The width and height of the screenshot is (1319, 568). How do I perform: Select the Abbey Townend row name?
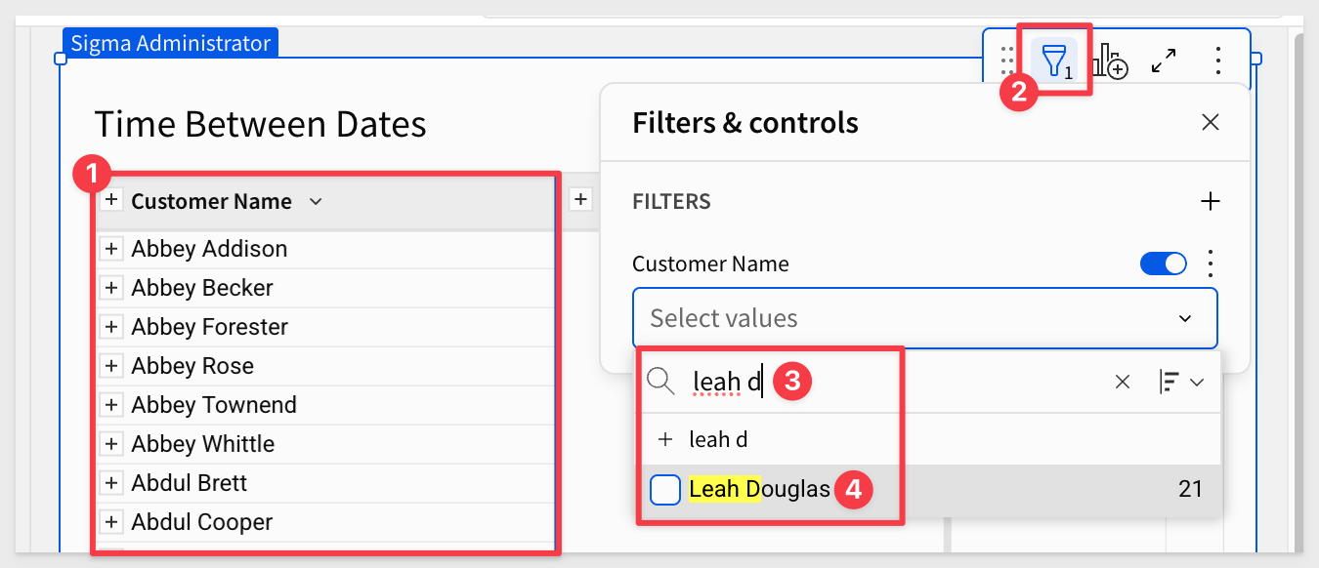pyautogui.click(x=214, y=405)
